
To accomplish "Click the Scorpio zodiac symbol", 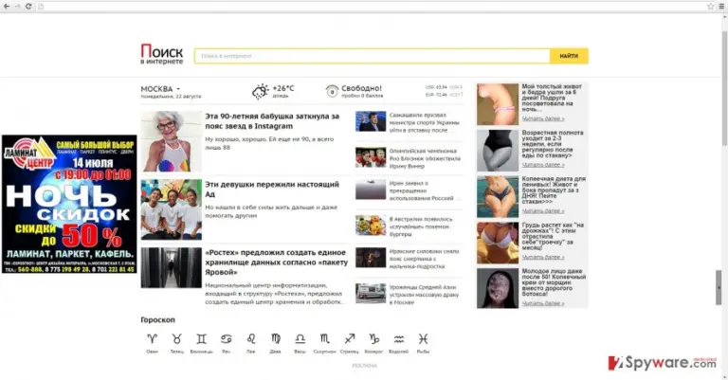I will coord(324,338).
